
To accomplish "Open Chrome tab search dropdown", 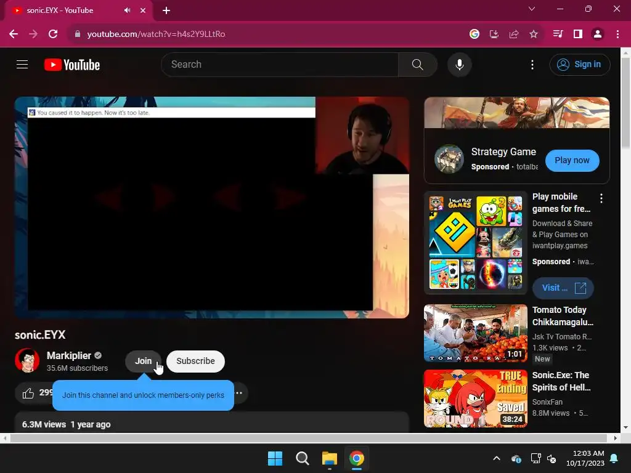I will (x=532, y=9).
